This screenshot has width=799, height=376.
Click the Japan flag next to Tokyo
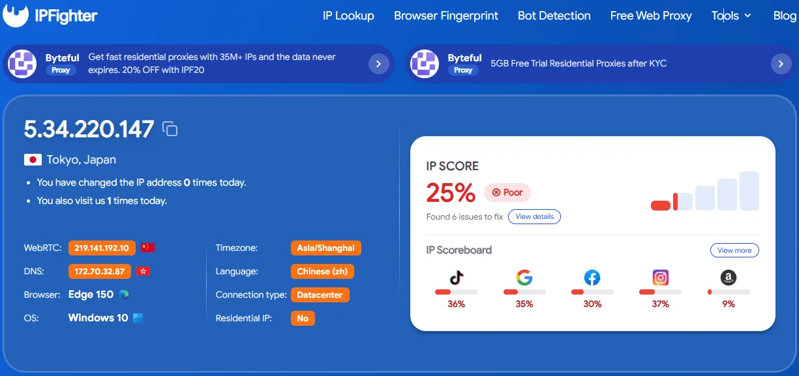pyautogui.click(x=33, y=160)
